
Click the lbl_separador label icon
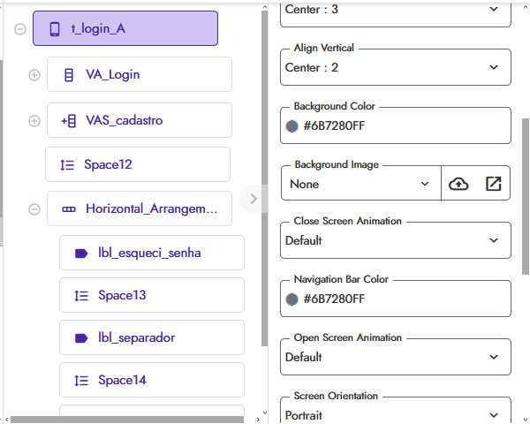point(81,338)
